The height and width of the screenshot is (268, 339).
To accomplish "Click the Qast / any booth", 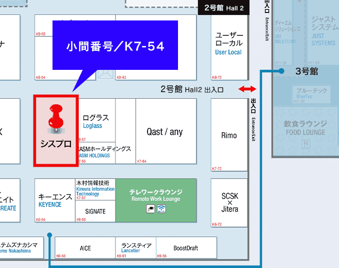I will pyautogui.click(x=166, y=131).
